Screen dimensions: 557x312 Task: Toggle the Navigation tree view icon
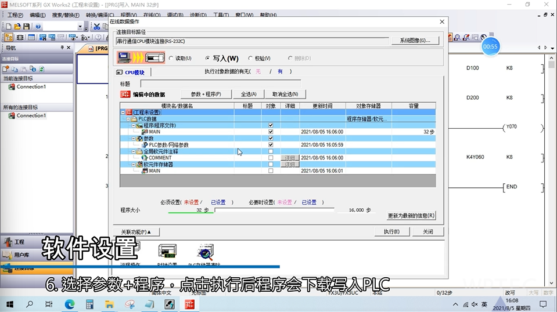coord(9,37)
